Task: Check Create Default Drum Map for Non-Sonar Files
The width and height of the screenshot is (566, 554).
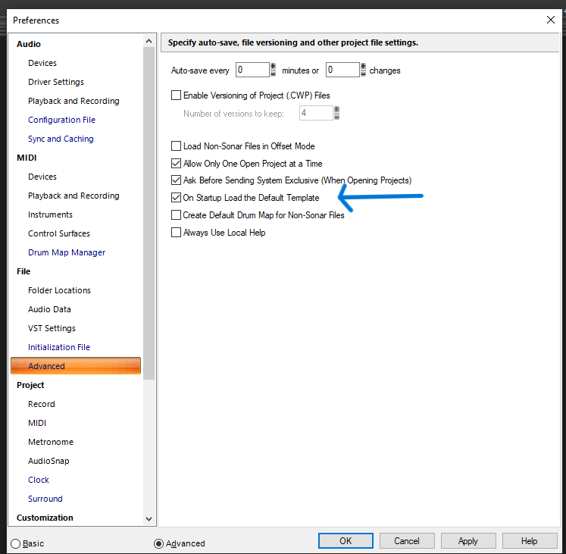Action: coord(176,215)
